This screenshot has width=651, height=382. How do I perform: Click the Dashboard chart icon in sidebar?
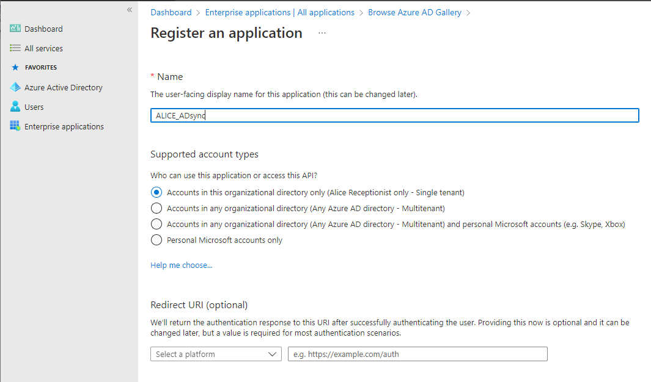click(15, 28)
